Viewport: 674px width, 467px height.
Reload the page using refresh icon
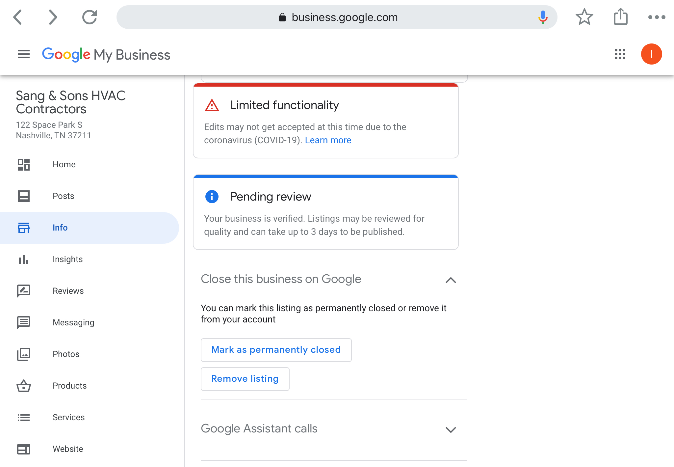pos(90,17)
